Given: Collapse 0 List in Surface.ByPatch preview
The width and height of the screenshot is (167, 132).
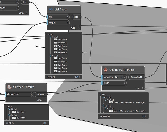Looking at the screenshot, I should point(9,109).
